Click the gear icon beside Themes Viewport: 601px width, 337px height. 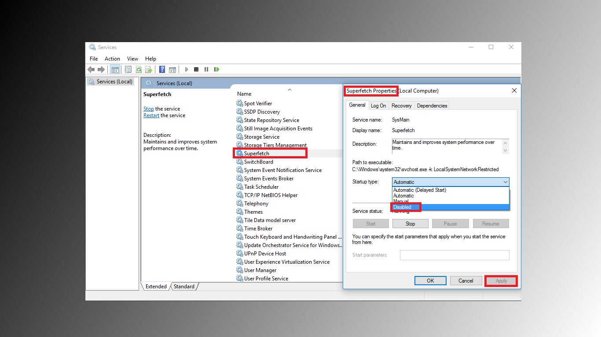coord(239,212)
